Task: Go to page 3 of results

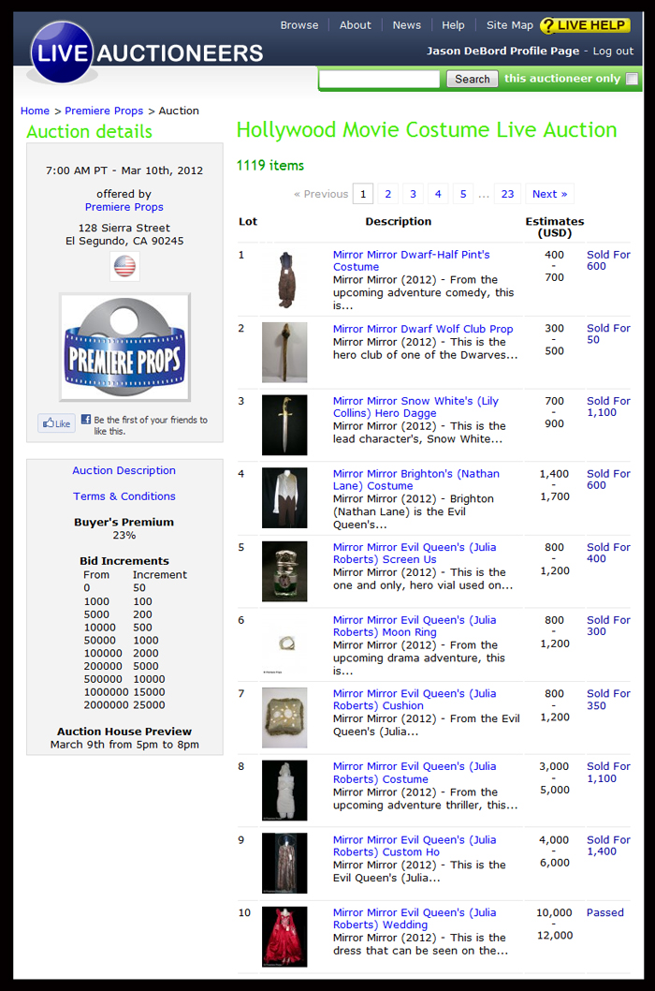Action: (x=413, y=194)
